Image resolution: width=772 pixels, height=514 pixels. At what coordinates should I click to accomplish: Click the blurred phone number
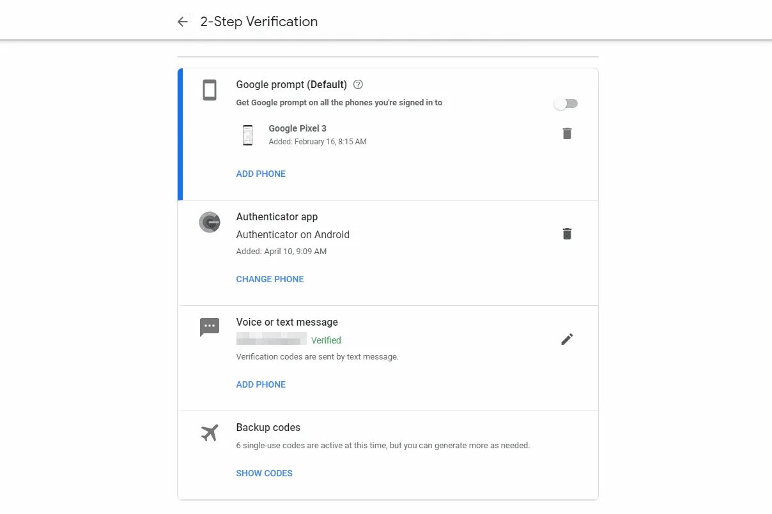271,340
